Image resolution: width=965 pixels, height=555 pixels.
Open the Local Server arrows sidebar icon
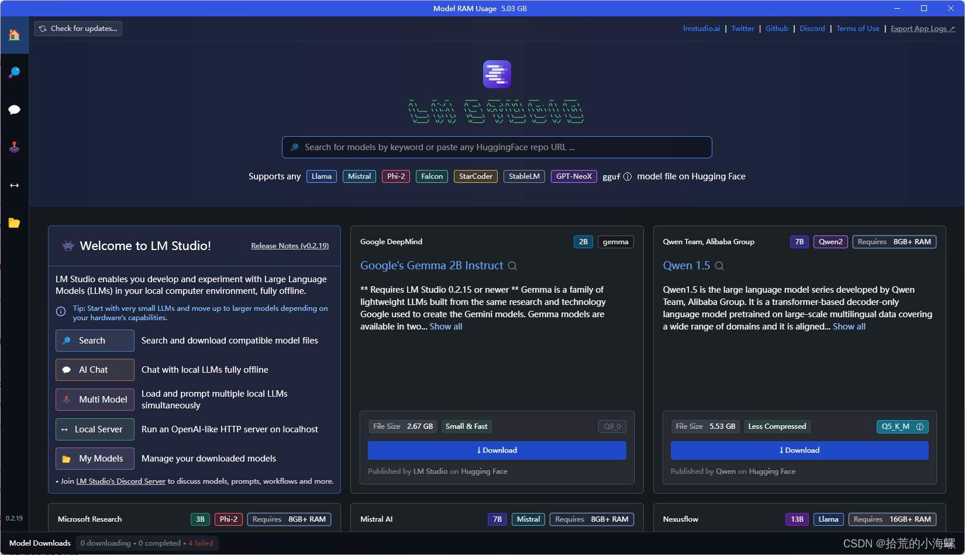click(x=14, y=185)
